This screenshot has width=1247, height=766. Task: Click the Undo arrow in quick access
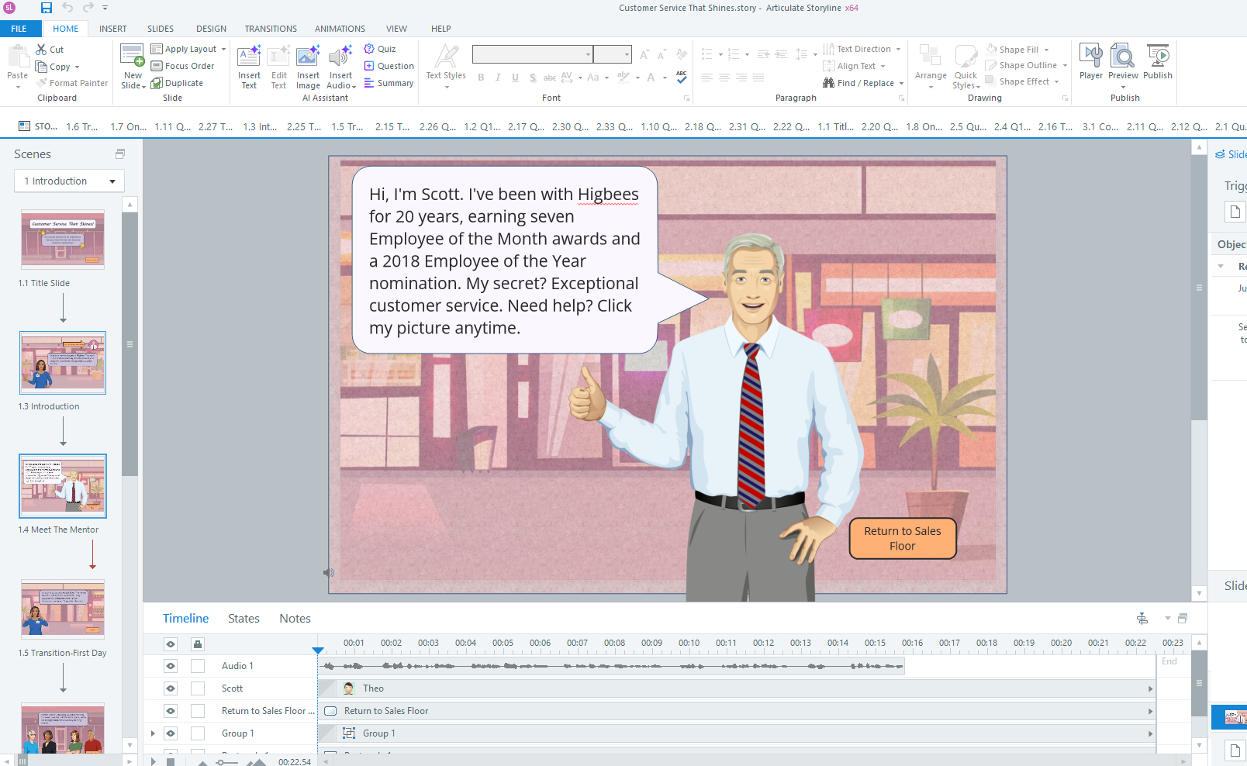[x=67, y=8]
